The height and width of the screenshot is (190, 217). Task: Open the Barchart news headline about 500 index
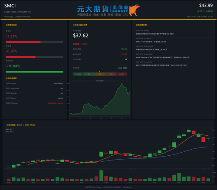coord(155,34)
